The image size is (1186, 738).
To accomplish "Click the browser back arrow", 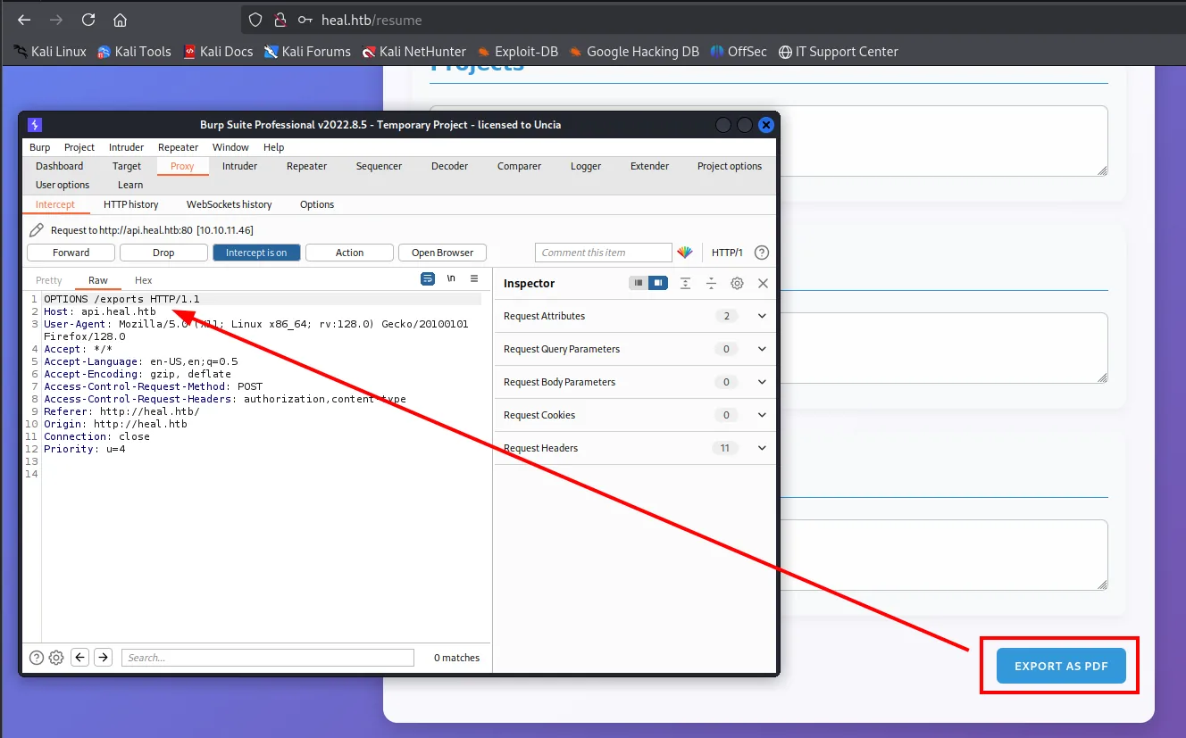I will click(24, 20).
